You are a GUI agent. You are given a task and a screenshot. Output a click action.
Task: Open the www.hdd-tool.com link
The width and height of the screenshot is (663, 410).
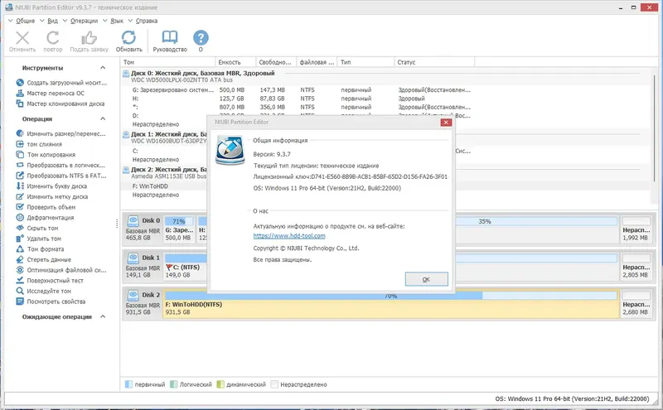click(x=289, y=236)
